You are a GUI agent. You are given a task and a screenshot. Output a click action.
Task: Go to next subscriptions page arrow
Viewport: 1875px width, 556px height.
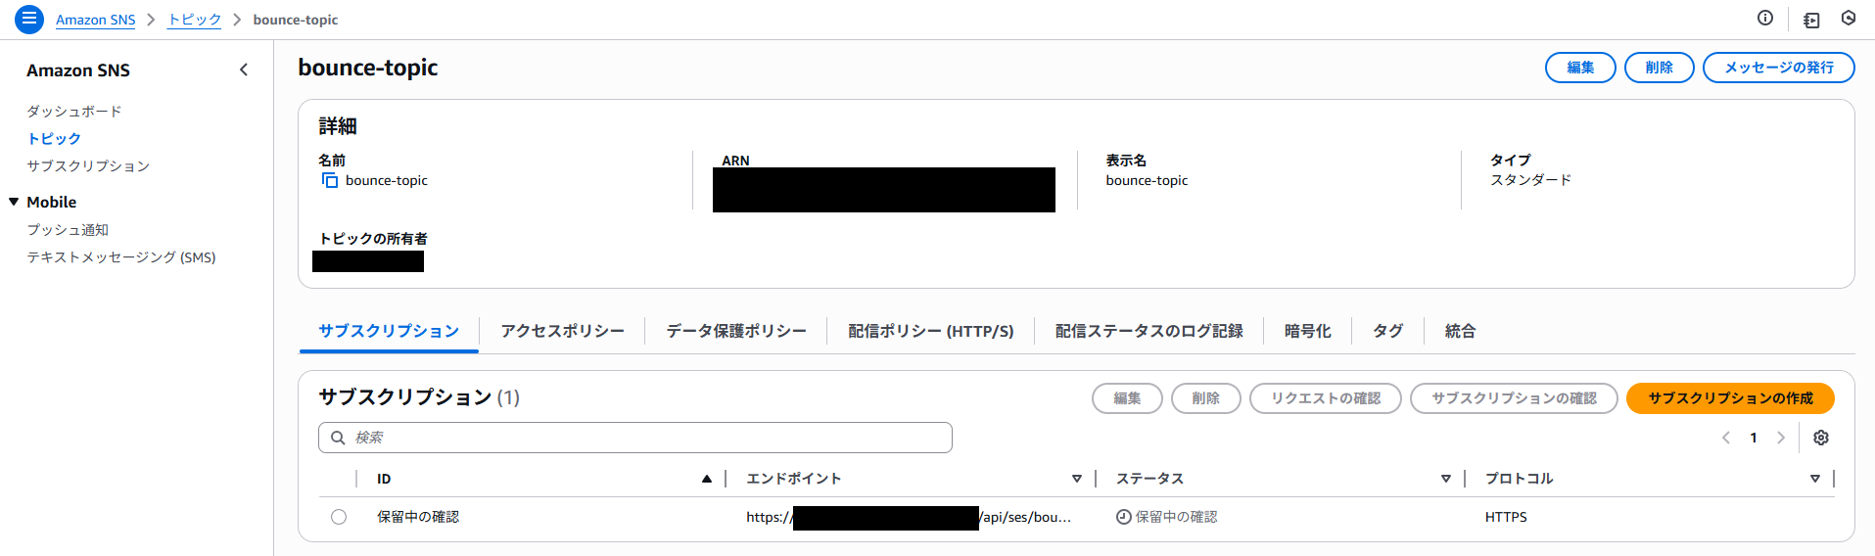(x=1781, y=438)
